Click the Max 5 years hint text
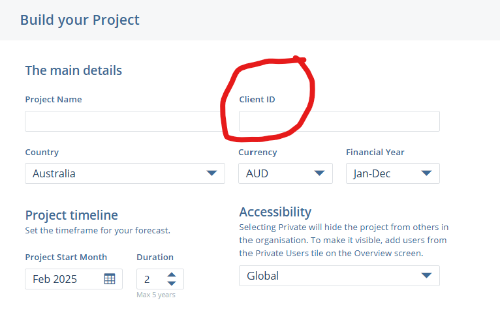 point(156,295)
